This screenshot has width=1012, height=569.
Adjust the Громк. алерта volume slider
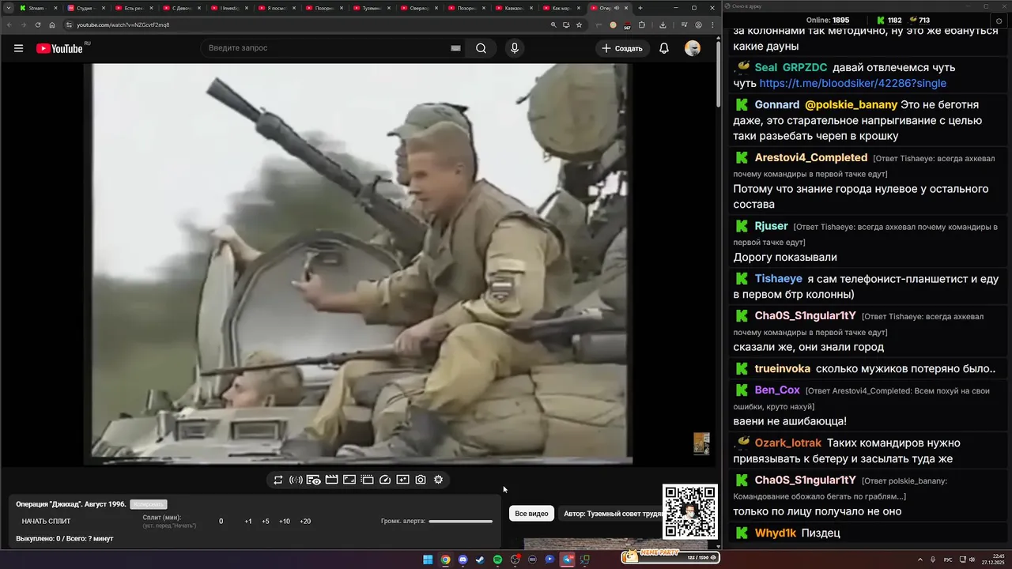(x=460, y=522)
